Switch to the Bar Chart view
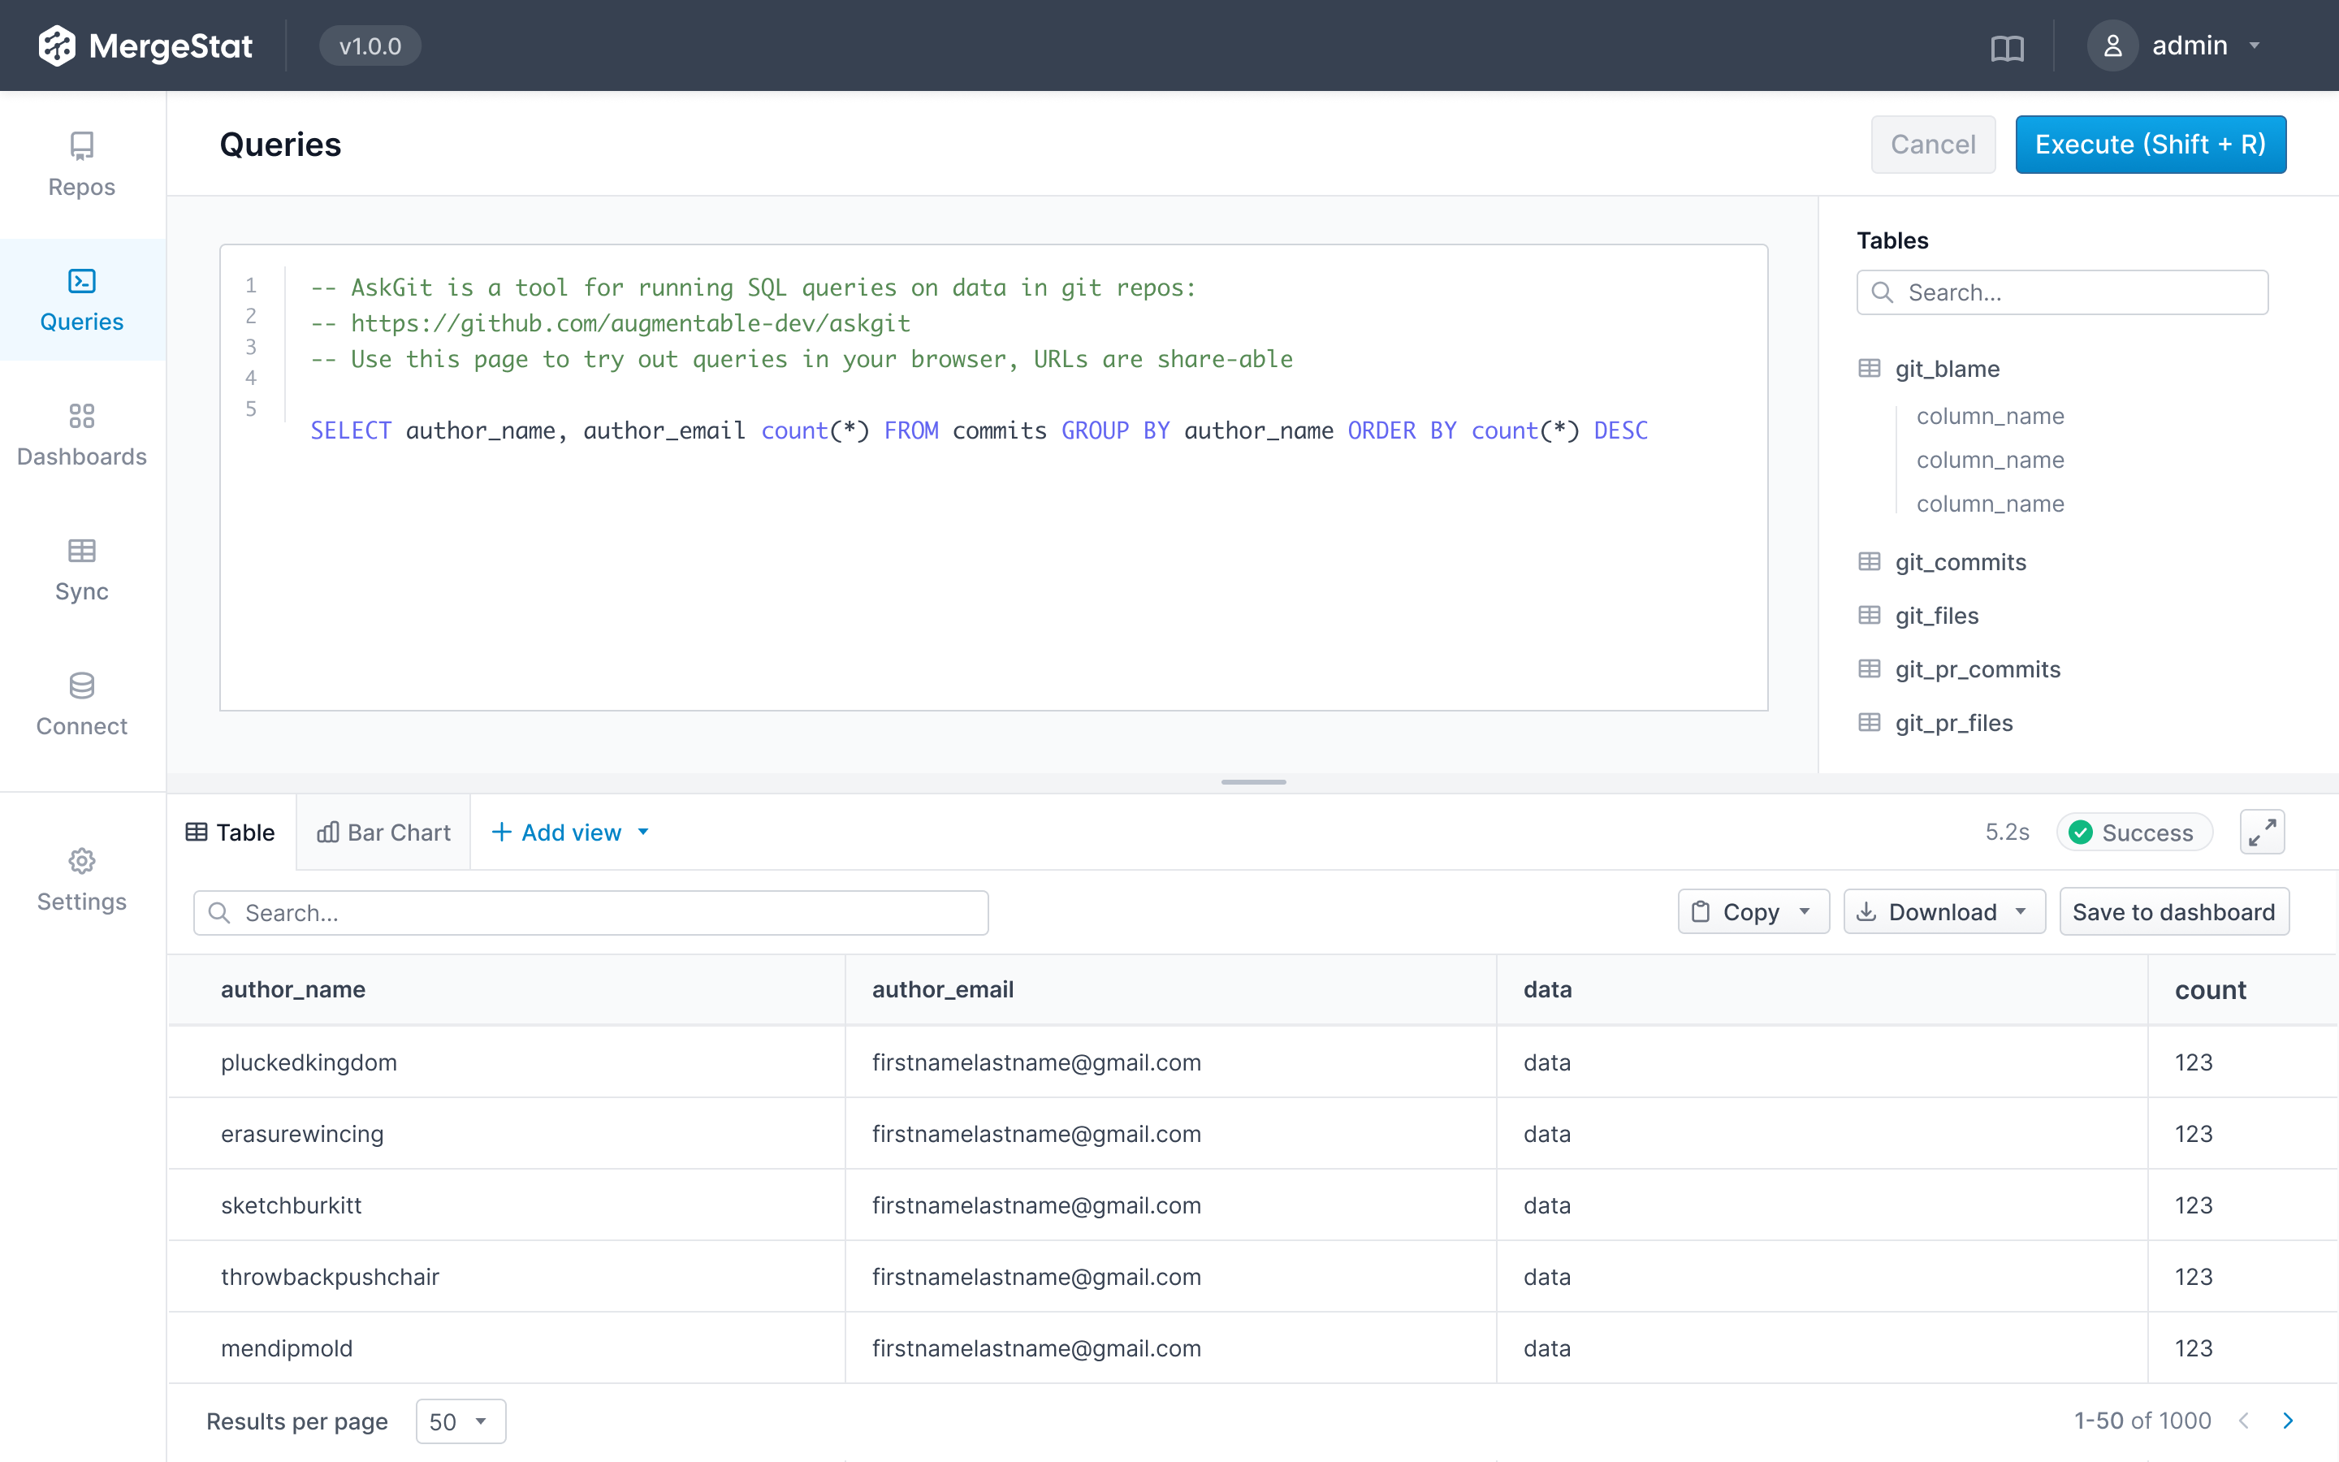 click(x=382, y=832)
